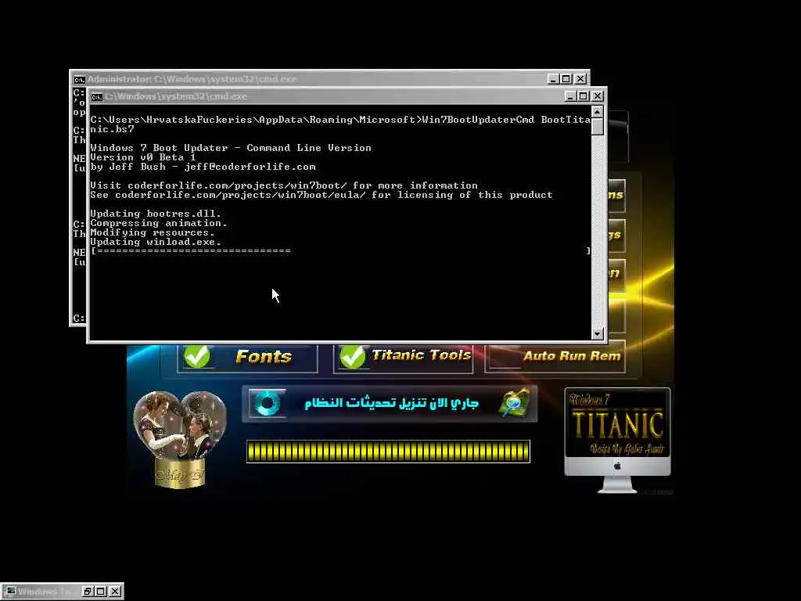
Task: Click the minimized Windows window icon at bottom left
Action: click(11, 592)
